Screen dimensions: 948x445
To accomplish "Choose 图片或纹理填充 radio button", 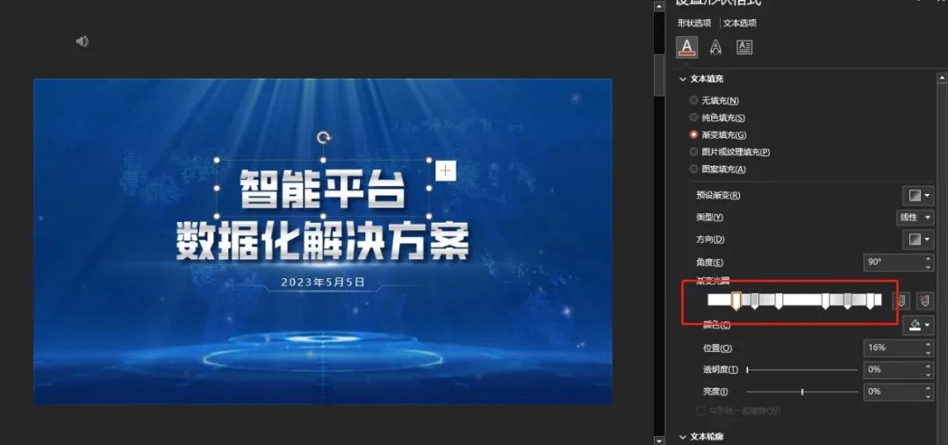I will (694, 152).
